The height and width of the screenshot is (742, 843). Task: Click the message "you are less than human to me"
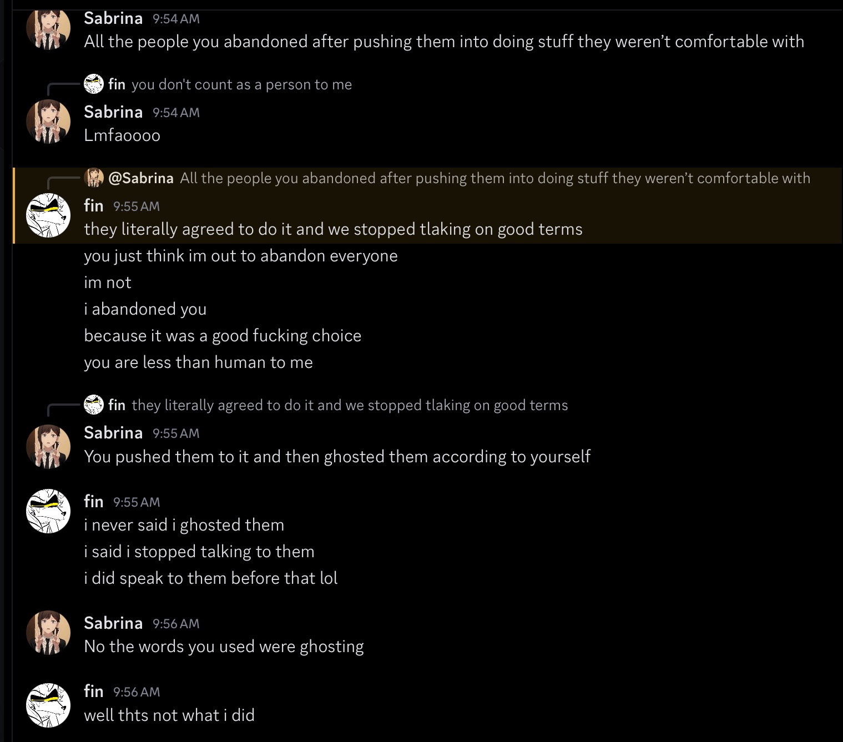coord(198,362)
